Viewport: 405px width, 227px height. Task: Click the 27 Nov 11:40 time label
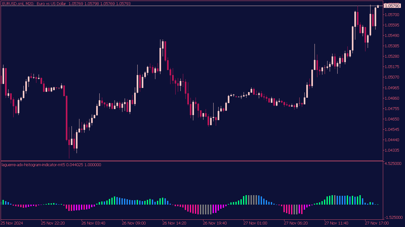pyautogui.click(x=336, y=223)
